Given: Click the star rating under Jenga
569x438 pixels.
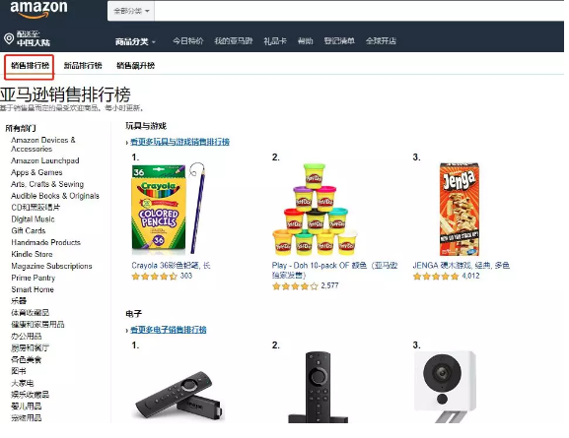Looking at the screenshot, I should 436,277.
